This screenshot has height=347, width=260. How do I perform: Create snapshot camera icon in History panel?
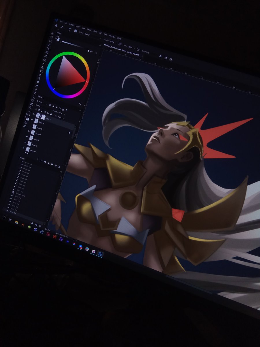pyautogui.click(x=36, y=225)
